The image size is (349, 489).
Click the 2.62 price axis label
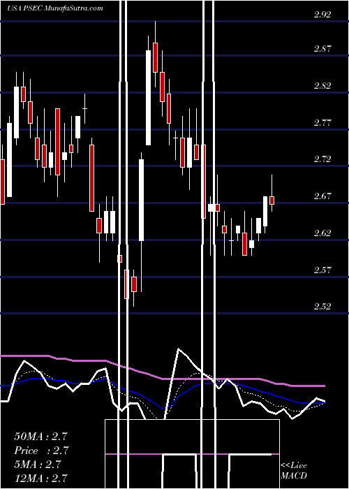click(x=322, y=233)
